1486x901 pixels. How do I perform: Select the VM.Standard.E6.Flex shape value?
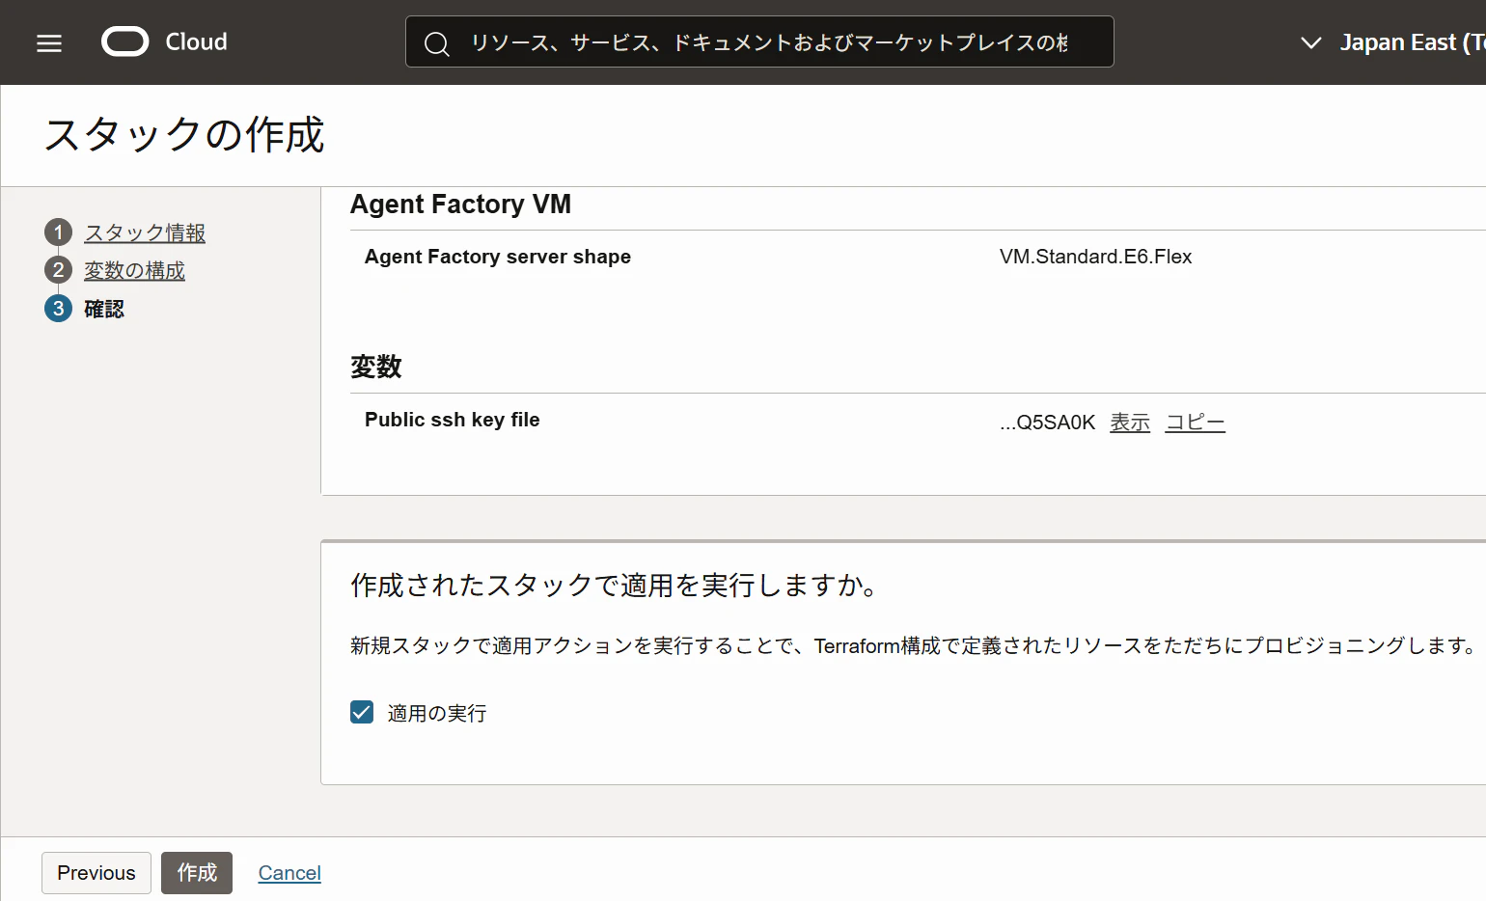(x=1096, y=257)
